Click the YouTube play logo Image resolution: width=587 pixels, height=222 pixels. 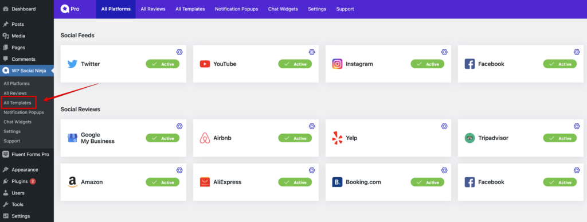(x=205, y=64)
